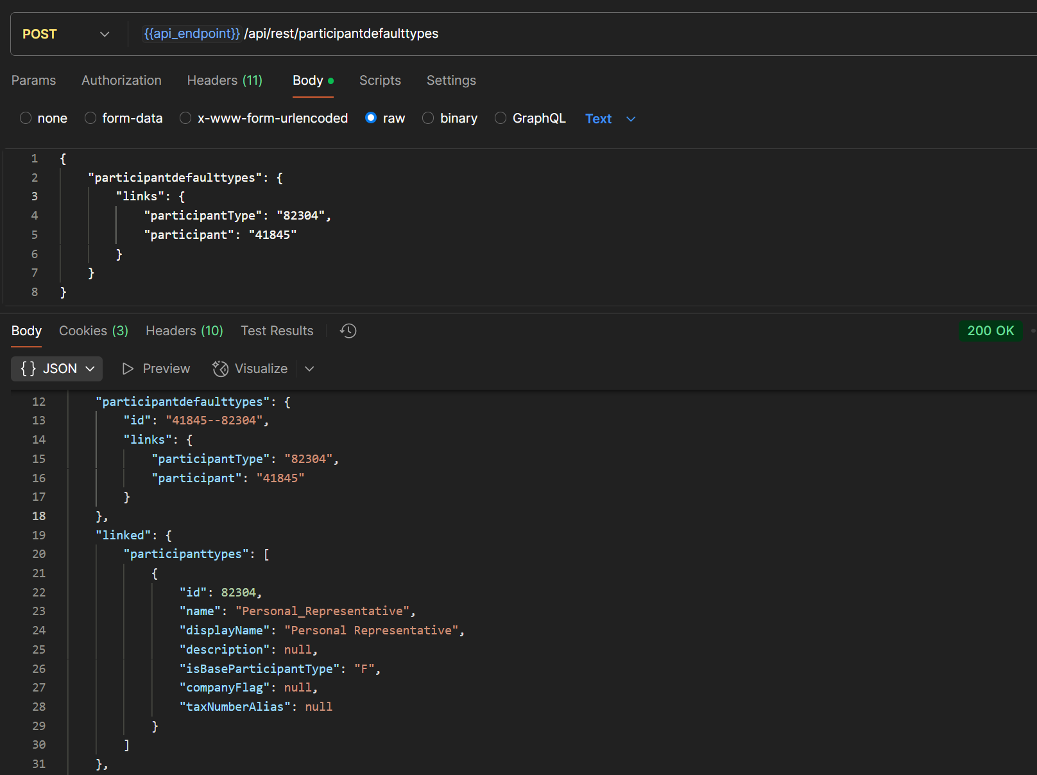Open the Text format dropdown

pos(610,119)
